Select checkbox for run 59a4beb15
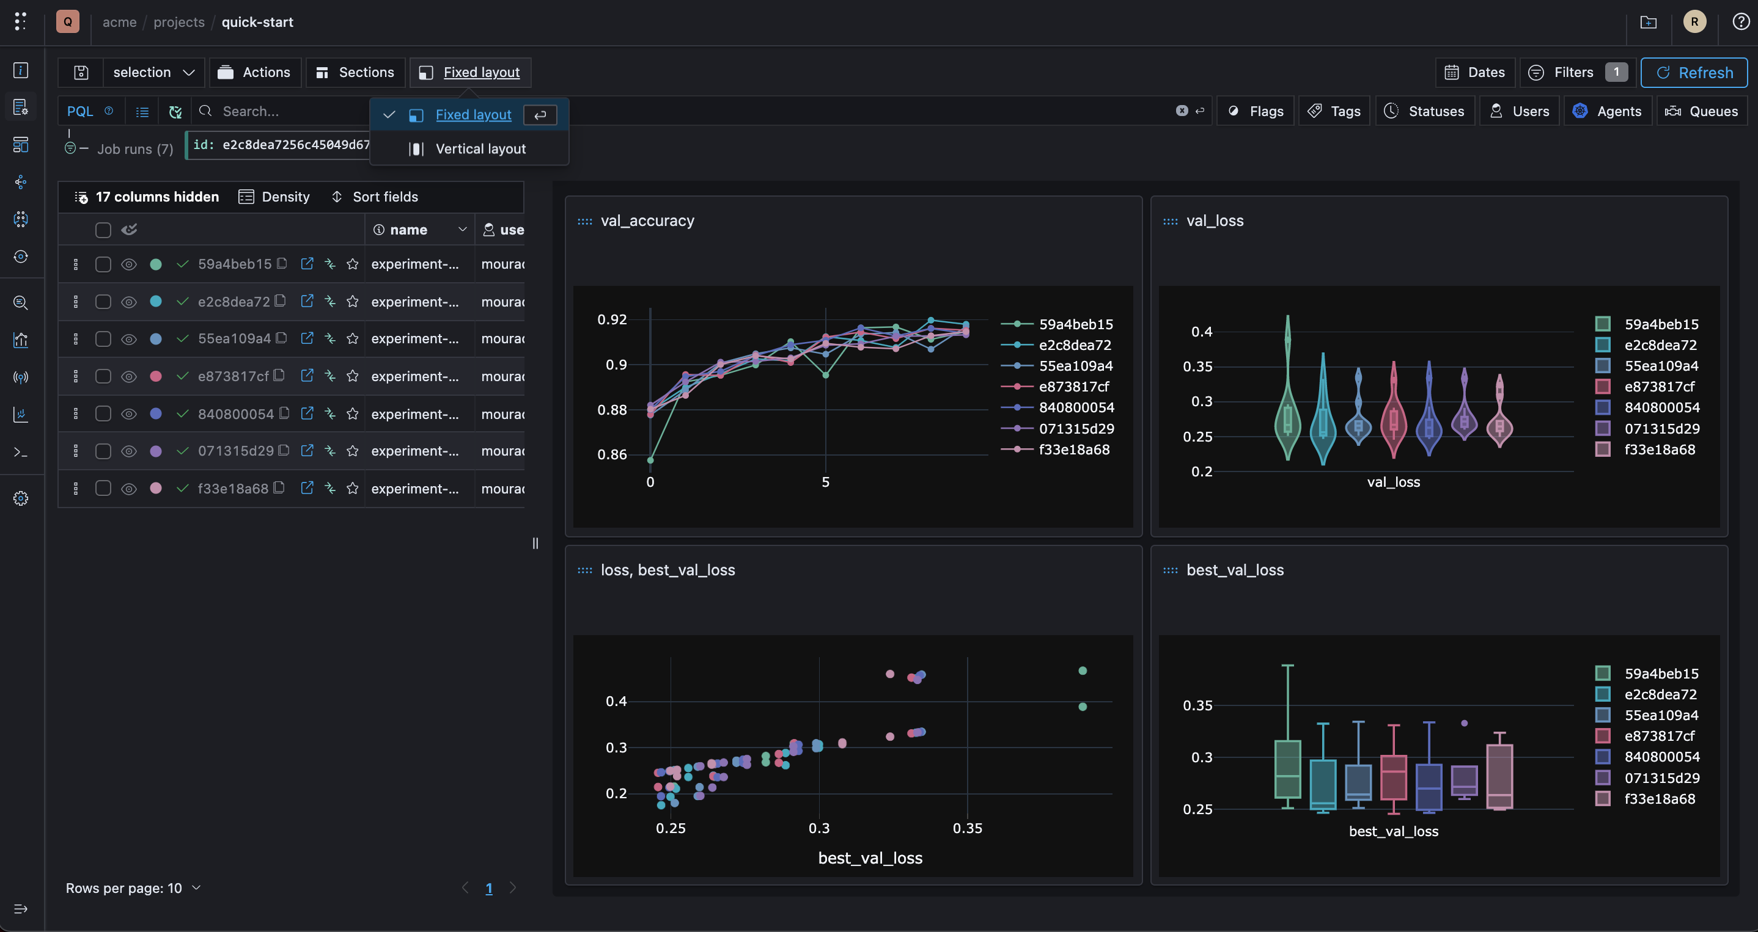1758x932 pixels. point(103,264)
